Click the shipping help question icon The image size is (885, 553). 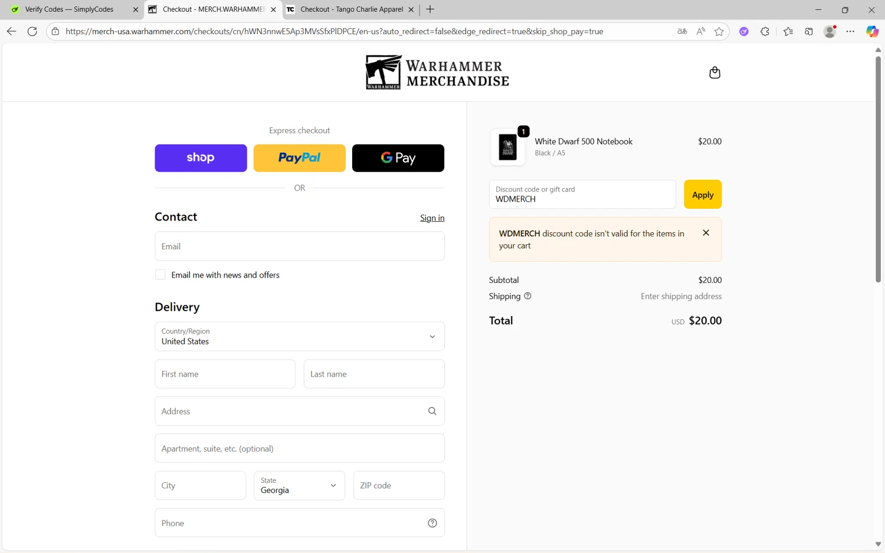(527, 296)
